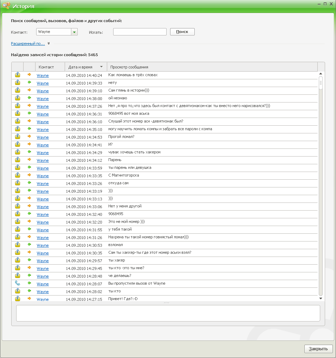Select message 'Нахрена ты такой номер говнястый ломал)))'
The height and width of the screenshot is (358, 336).
(148, 237)
